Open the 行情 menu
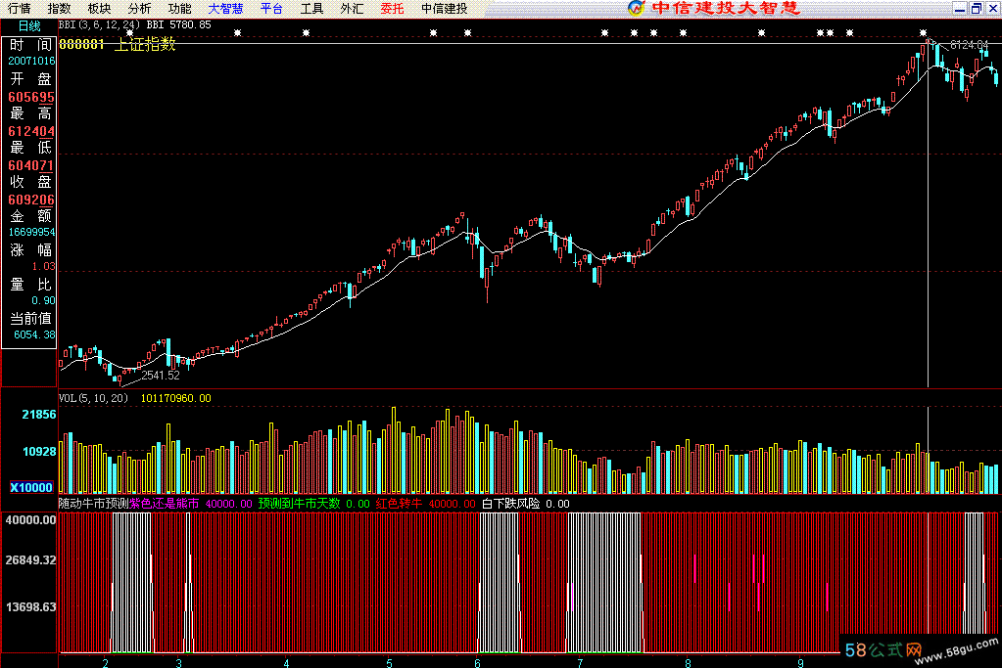This screenshot has width=1002, height=668. (x=20, y=8)
